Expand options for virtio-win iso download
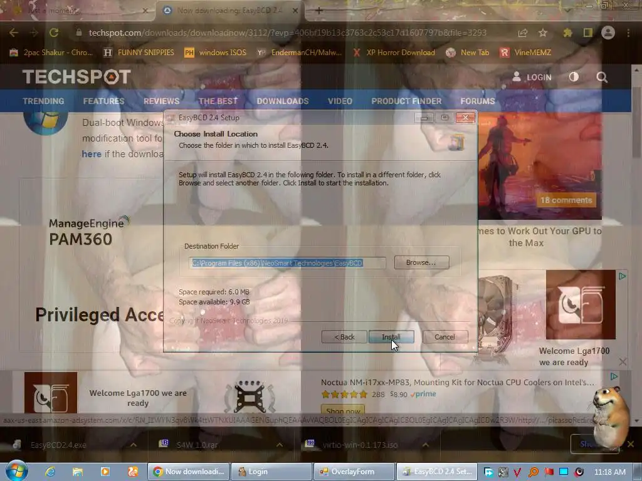This screenshot has width=642, height=481. pos(426,445)
